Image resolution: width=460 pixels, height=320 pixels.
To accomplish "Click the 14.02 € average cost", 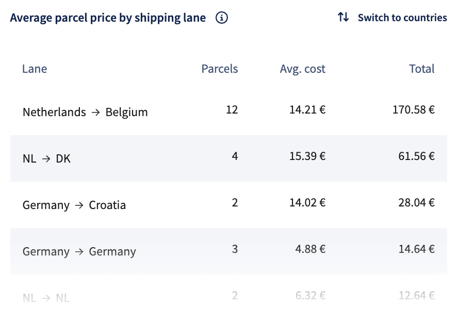I will click(307, 202).
